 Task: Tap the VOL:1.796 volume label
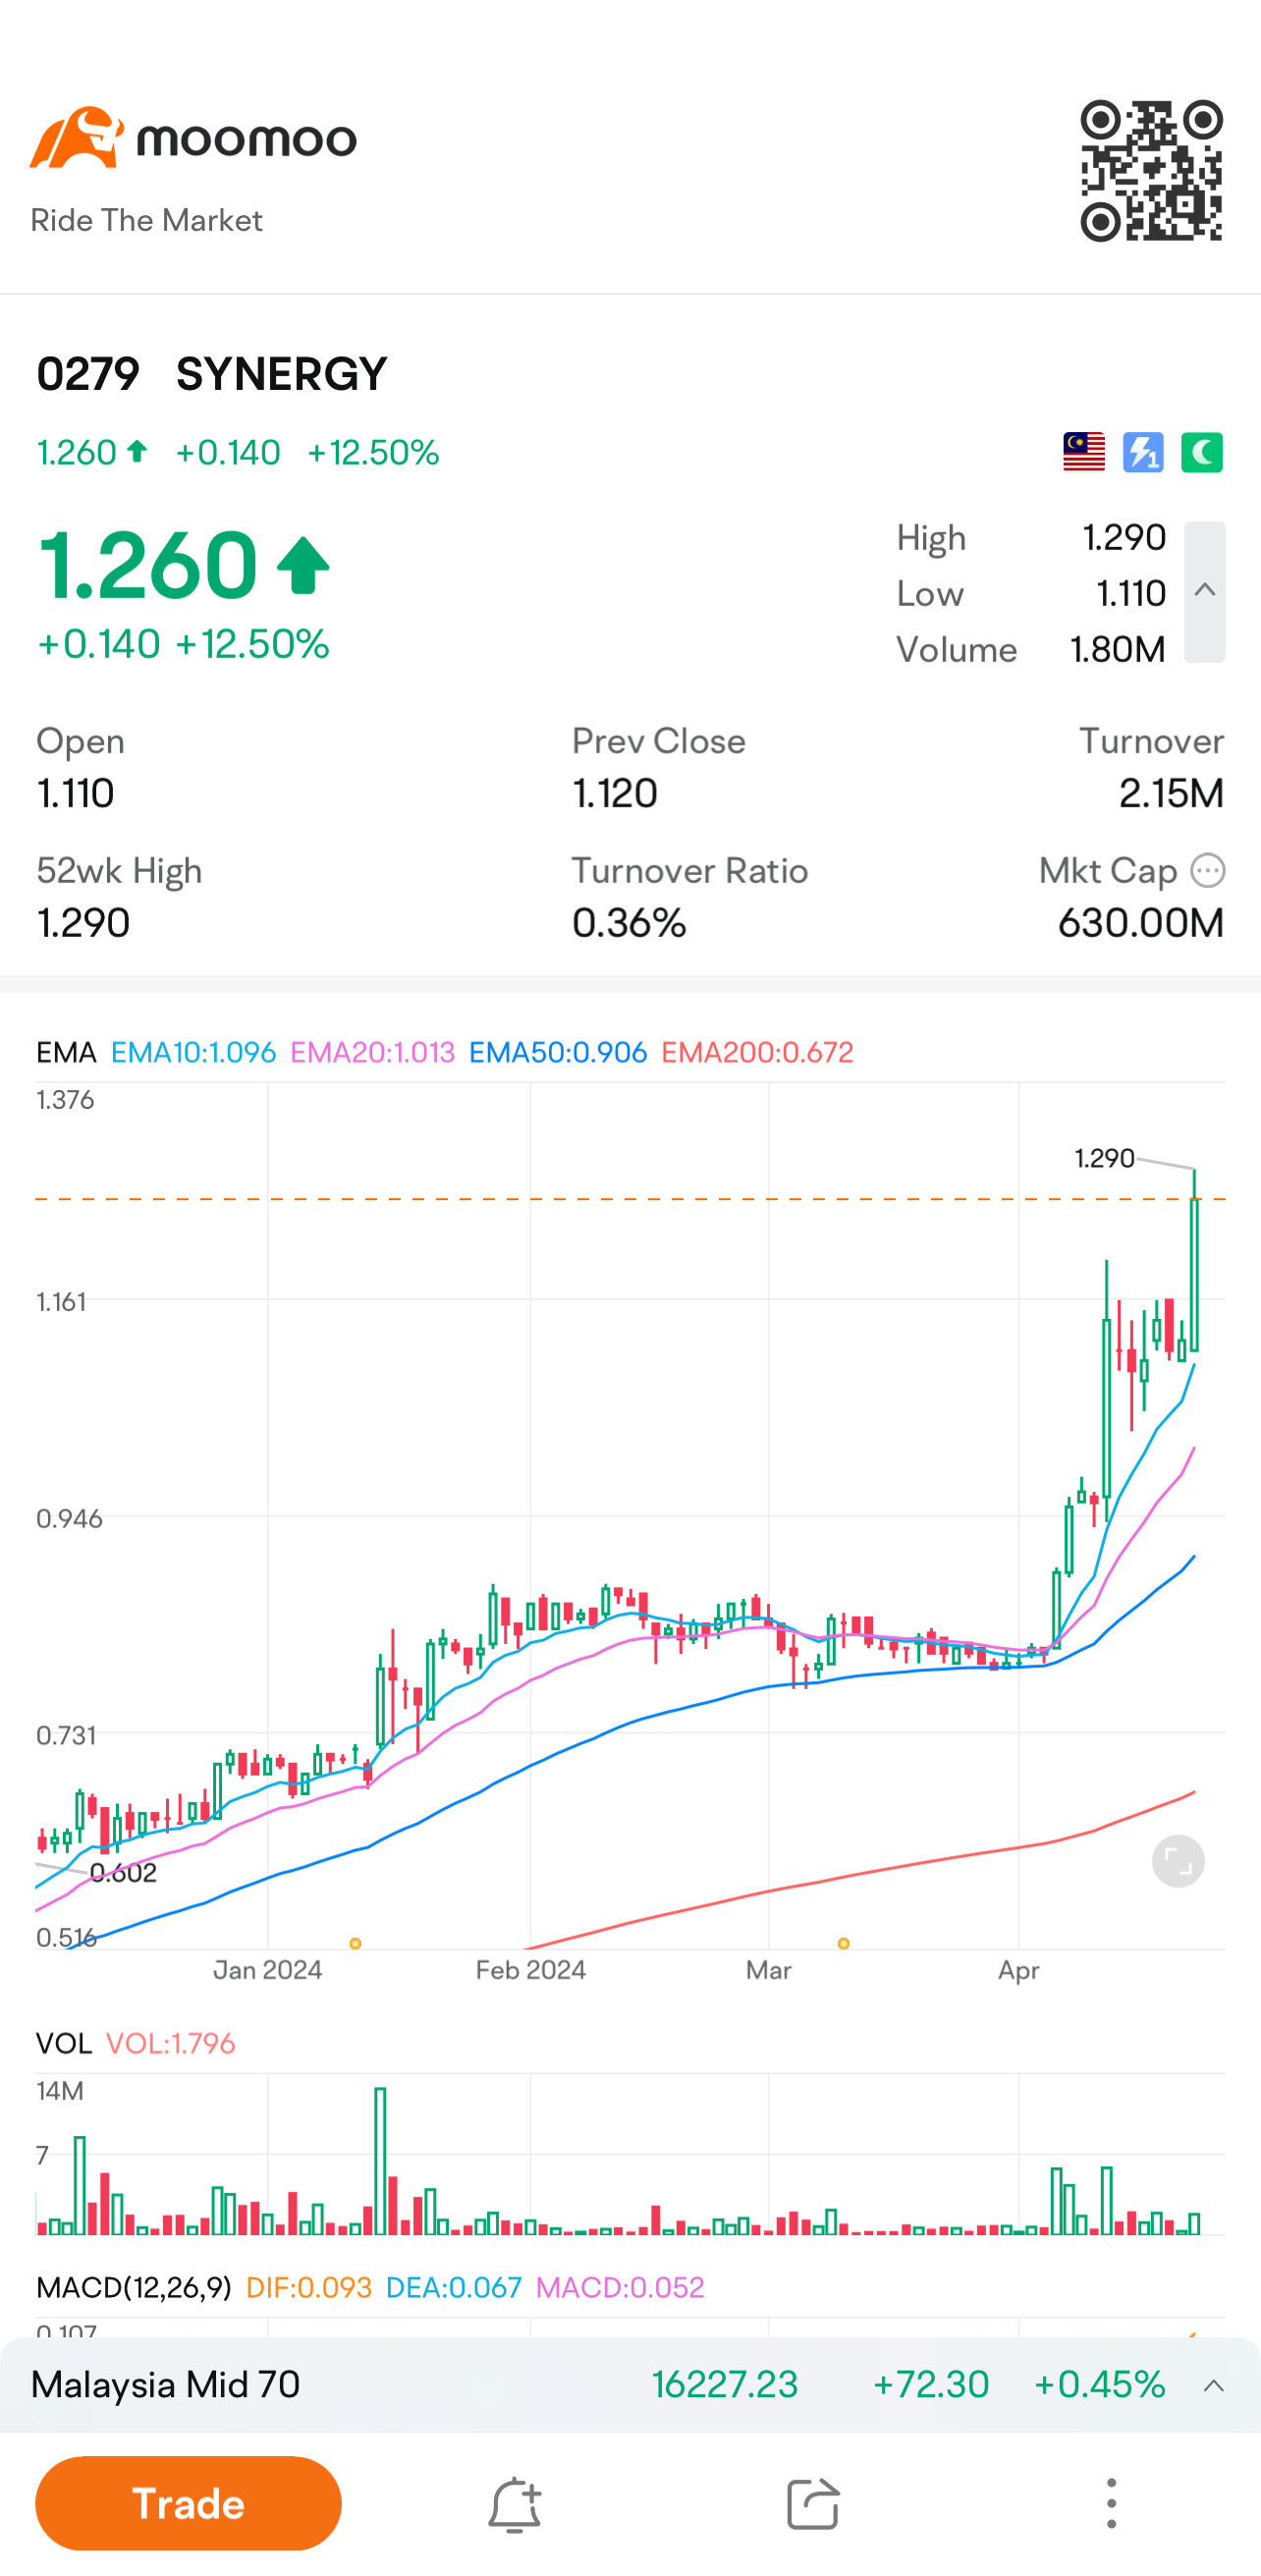click(x=170, y=2043)
